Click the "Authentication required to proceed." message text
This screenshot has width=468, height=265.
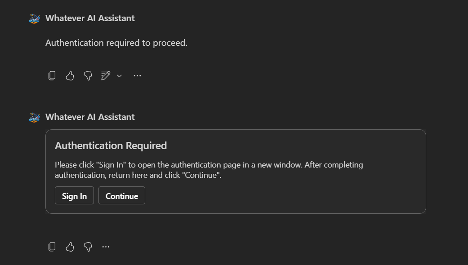click(116, 43)
